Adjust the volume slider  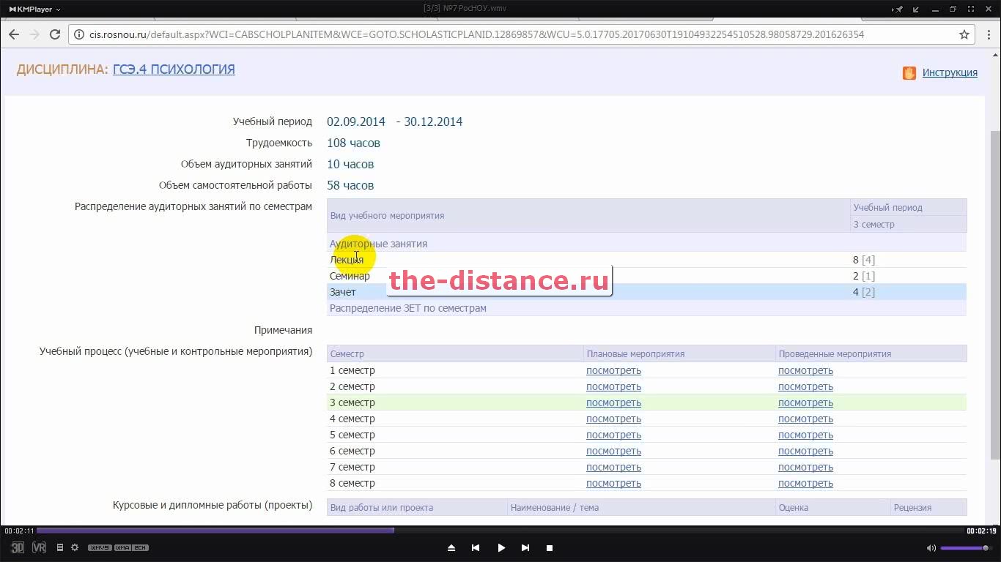[964, 547]
